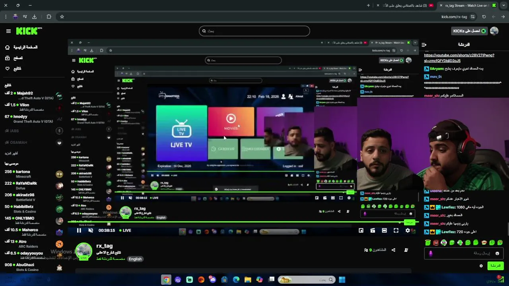This screenshot has height=286, width=509.
Task: Bookmark this page with star icon
Action: click(x=62, y=17)
